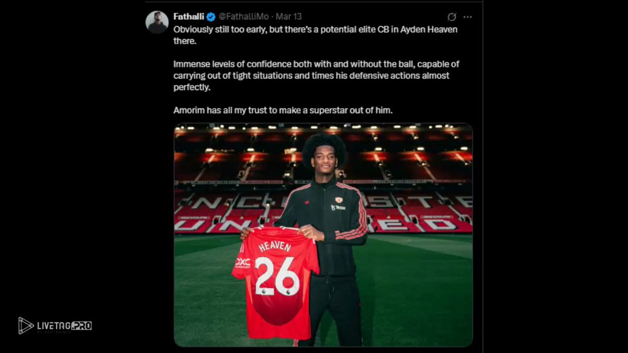
Task: Open the Grok icon on the tweet
Action: pos(452,17)
